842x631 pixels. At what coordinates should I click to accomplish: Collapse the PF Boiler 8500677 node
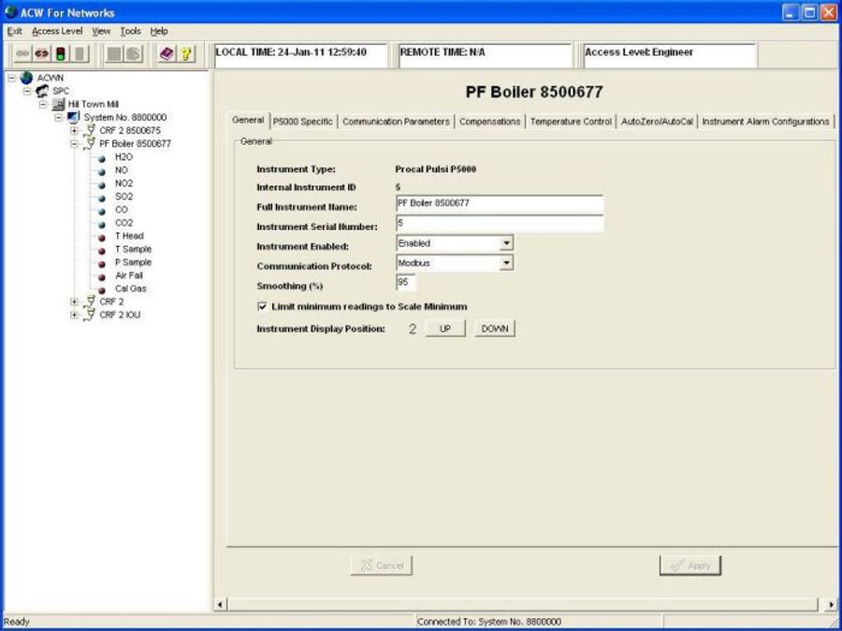pyautogui.click(x=74, y=144)
